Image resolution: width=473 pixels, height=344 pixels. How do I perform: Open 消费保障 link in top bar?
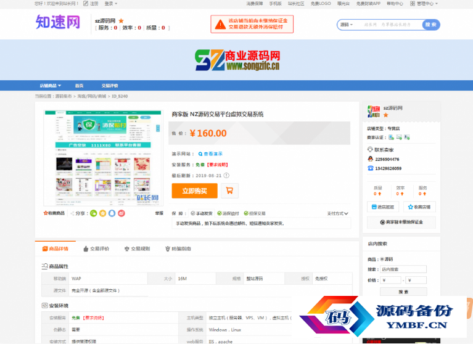tap(254, 4)
